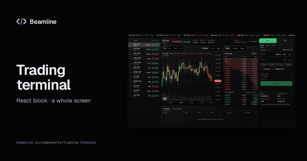Click the 250,000.00 USD available balance
The height and width of the screenshot is (161, 307).
coord(287,50)
